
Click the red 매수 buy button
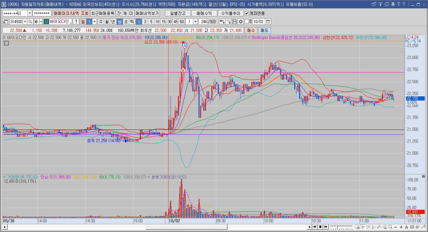pos(251,30)
